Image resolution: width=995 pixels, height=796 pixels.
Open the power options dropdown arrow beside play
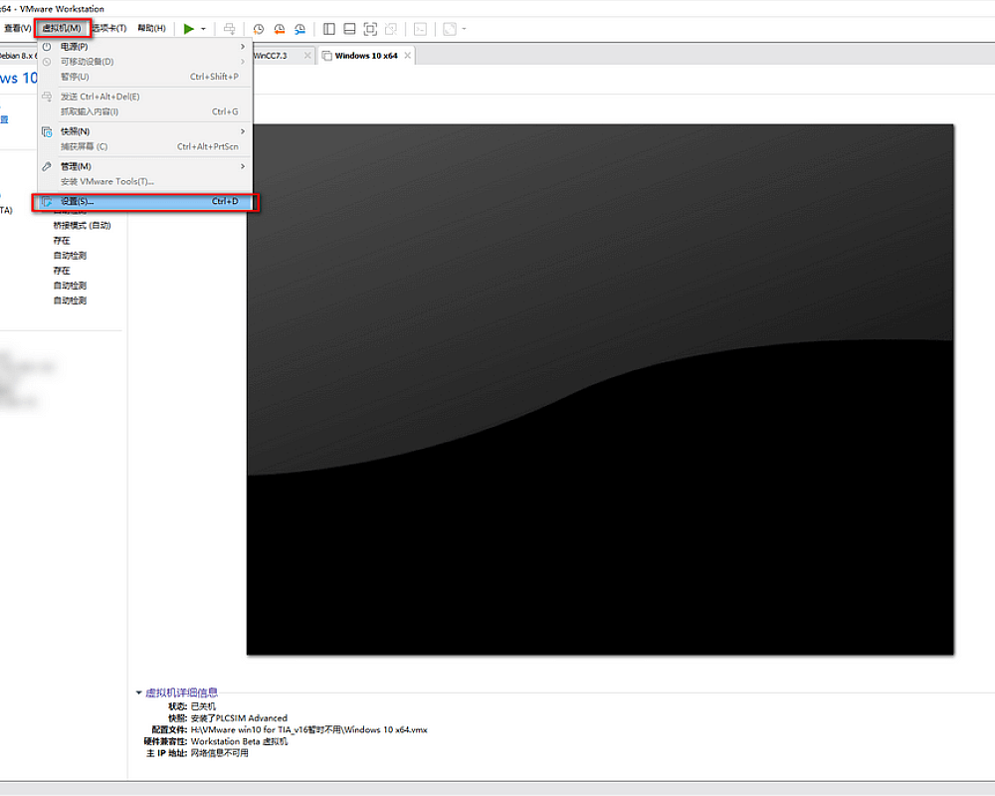click(203, 29)
